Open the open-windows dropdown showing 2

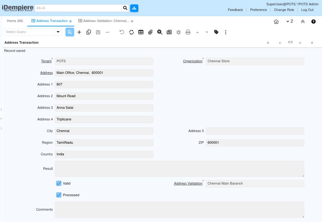click(x=290, y=21)
